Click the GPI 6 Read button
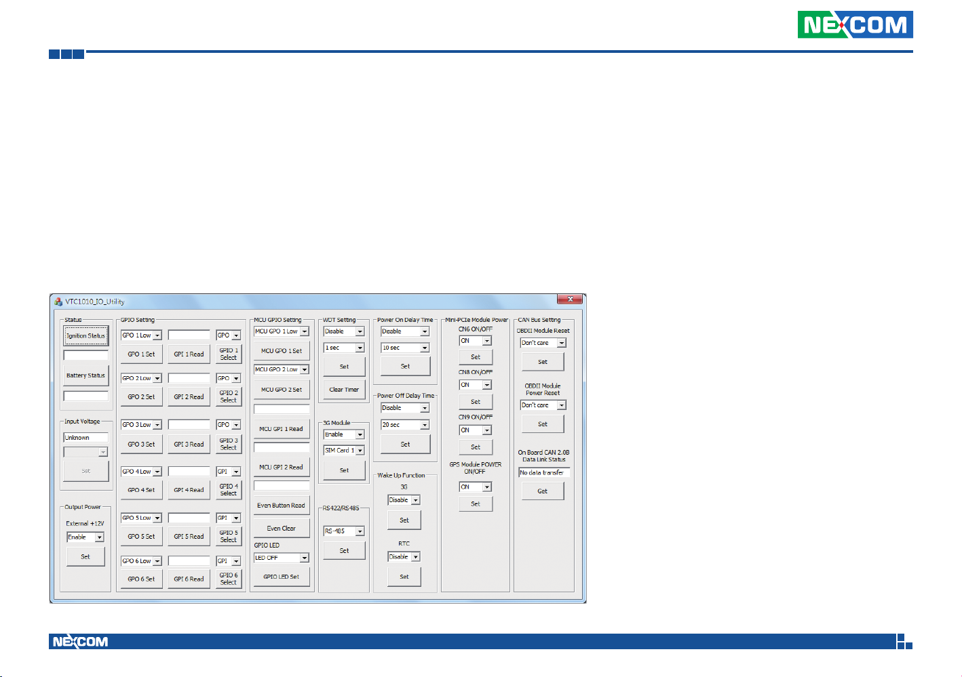962x677 pixels. pos(189,579)
